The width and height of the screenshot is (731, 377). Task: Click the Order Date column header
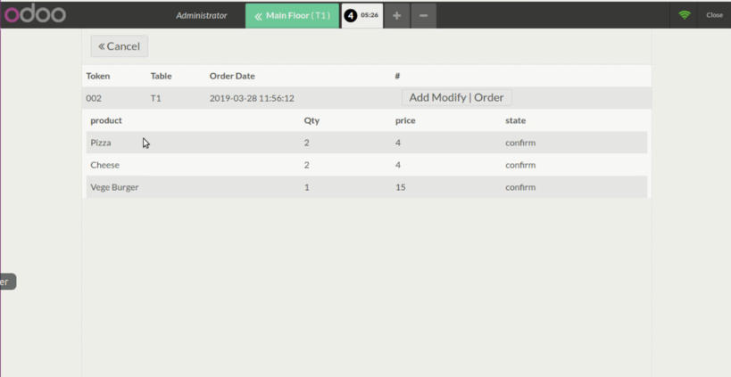[232, 76]
